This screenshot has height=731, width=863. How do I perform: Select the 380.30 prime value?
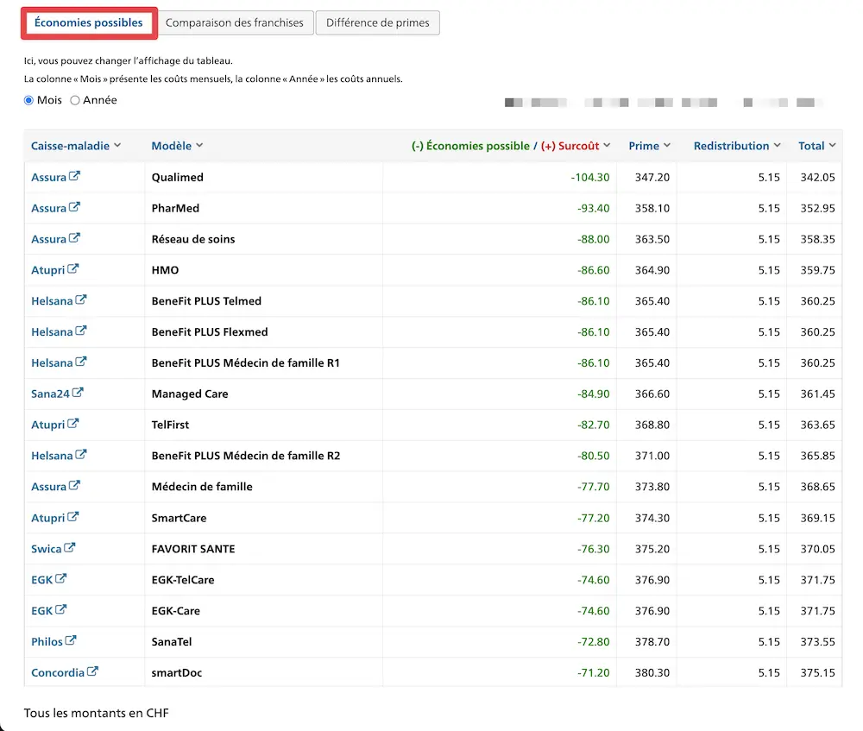click(652, 672)
